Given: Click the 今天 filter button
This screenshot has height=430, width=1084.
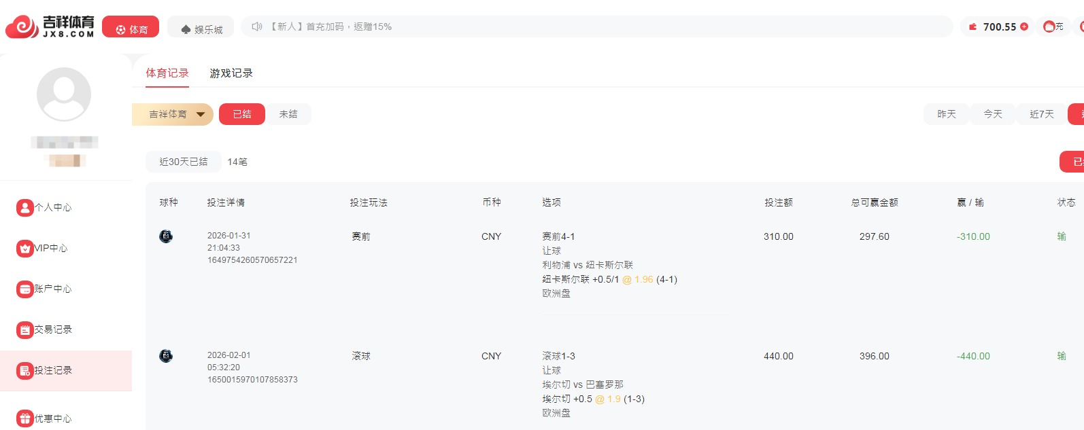Looking at the screenshot, I should click(x=992, y=114).
